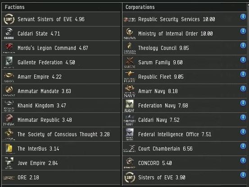Click the Servant Sisters of EVE logo

[x=9, y=19]
